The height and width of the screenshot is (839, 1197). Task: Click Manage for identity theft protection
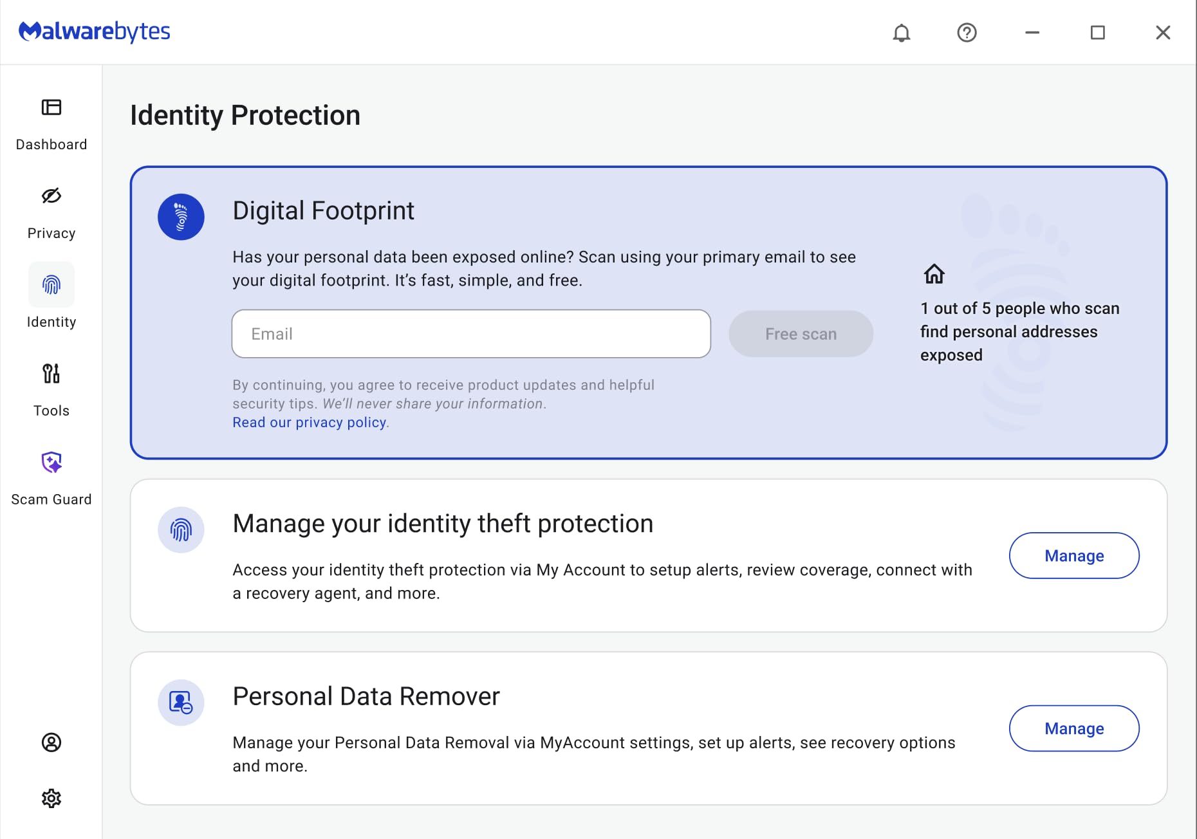tap(1074, 555)
